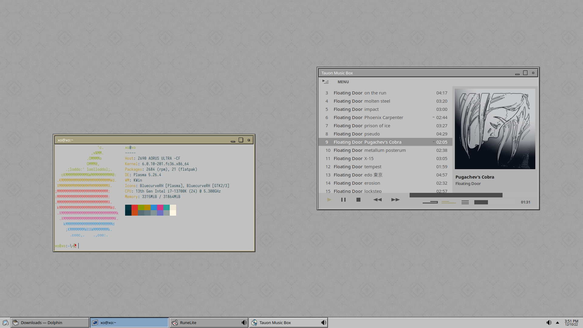The width and height of the screenshot is (583, 328).
Task: Select track 5 'impact'
Action: tap(385, 109)
